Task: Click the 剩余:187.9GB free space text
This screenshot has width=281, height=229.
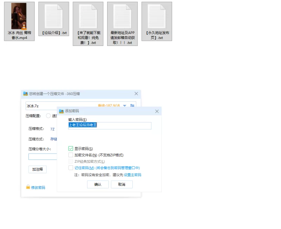Action: coord(109,105)
